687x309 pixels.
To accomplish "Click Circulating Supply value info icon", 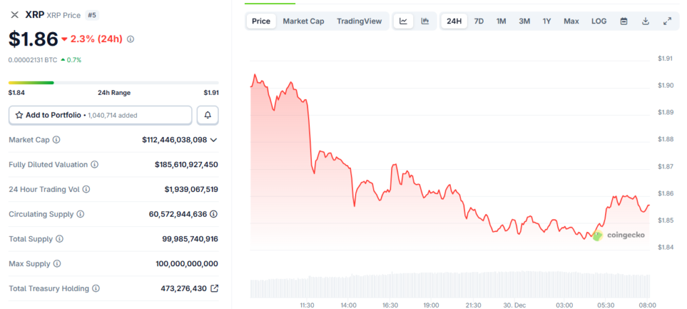I will click(214, 214).
